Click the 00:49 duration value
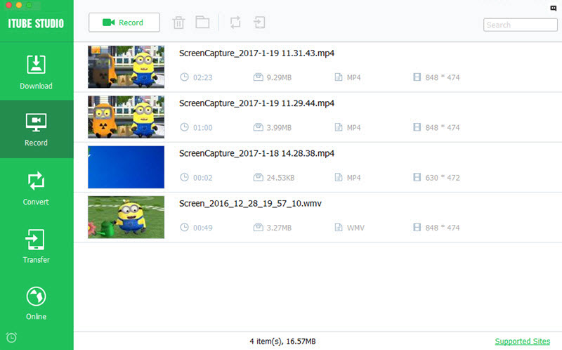Image resolution: width=562 pixels, height=350 pixels. pos(202,228)
